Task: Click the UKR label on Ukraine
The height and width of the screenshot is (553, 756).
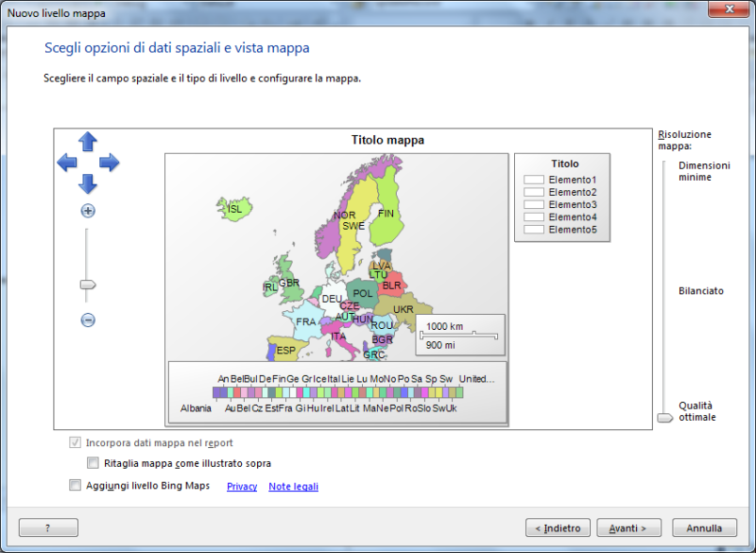Action: pyautogui.click(x=404, y=309)
